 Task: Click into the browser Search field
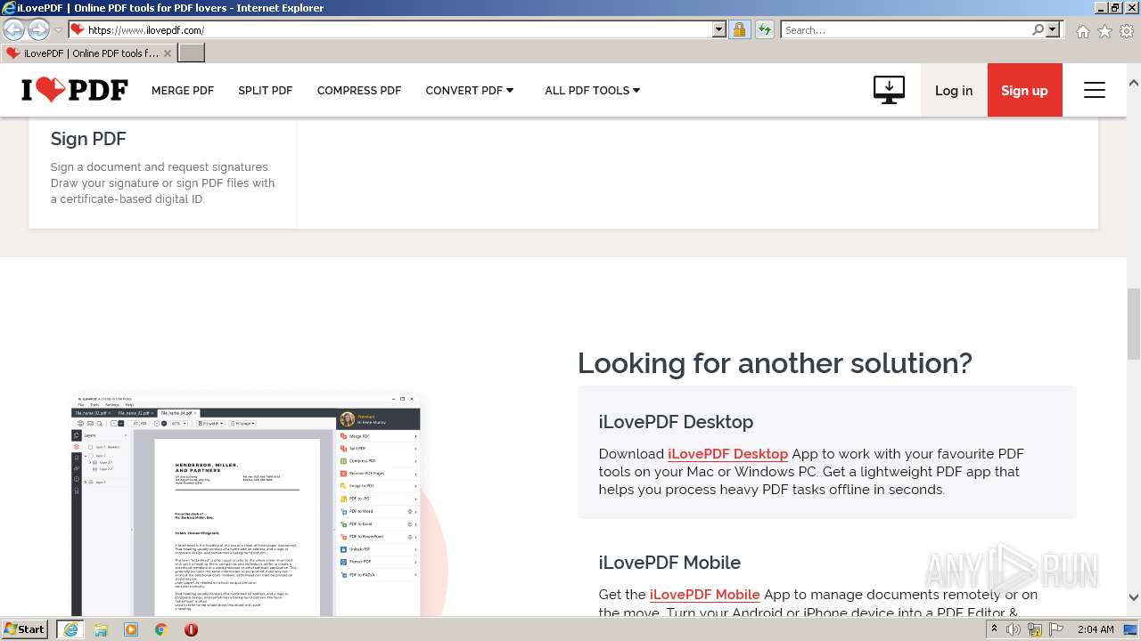[906, 29]
